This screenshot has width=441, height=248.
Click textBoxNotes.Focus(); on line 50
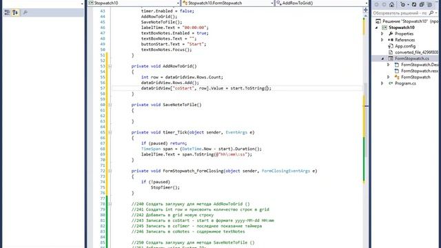coord(166,50)
